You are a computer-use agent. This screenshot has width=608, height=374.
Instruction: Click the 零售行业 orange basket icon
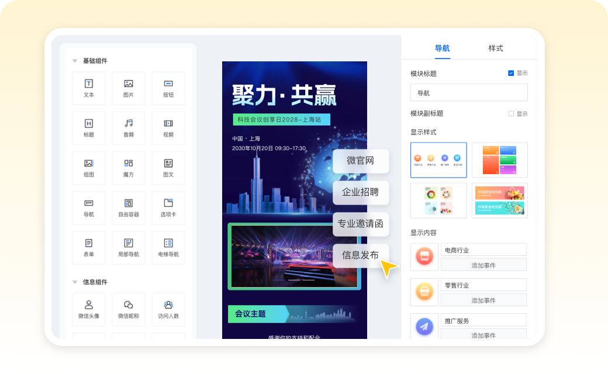424,292
